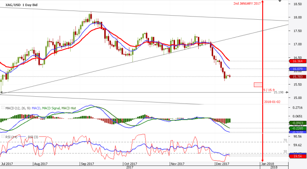Close the RSI indicator panel box icon
The image size is (307, 169).
click(3, 136)
